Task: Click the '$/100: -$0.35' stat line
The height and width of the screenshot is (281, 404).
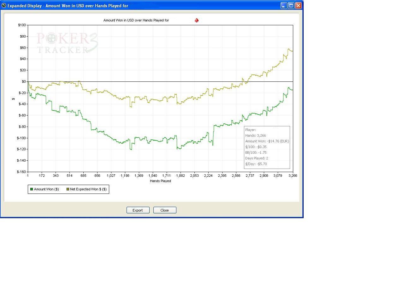Action: point(256,147)
